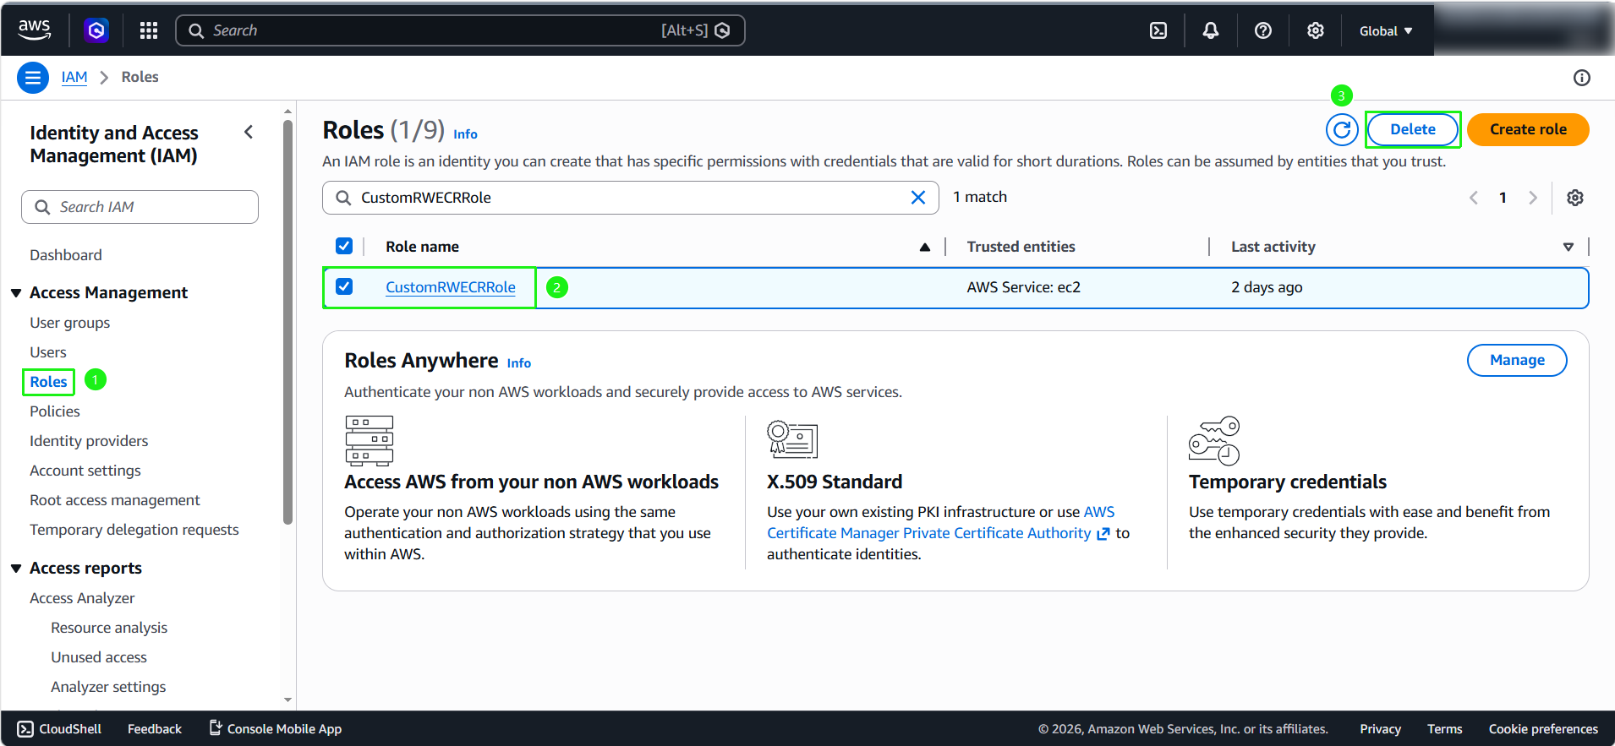The image size is (1615, 746).
Task: Click Manage in Roles Anywhere
Action: click(x=1517, y=360)
